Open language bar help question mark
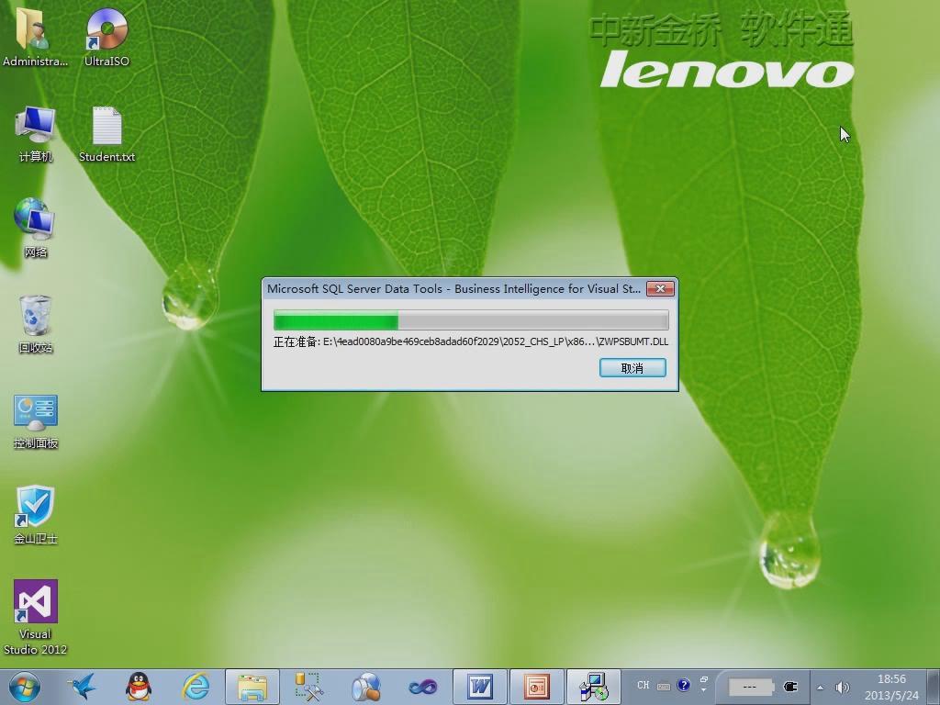 [x=683, y=685]
